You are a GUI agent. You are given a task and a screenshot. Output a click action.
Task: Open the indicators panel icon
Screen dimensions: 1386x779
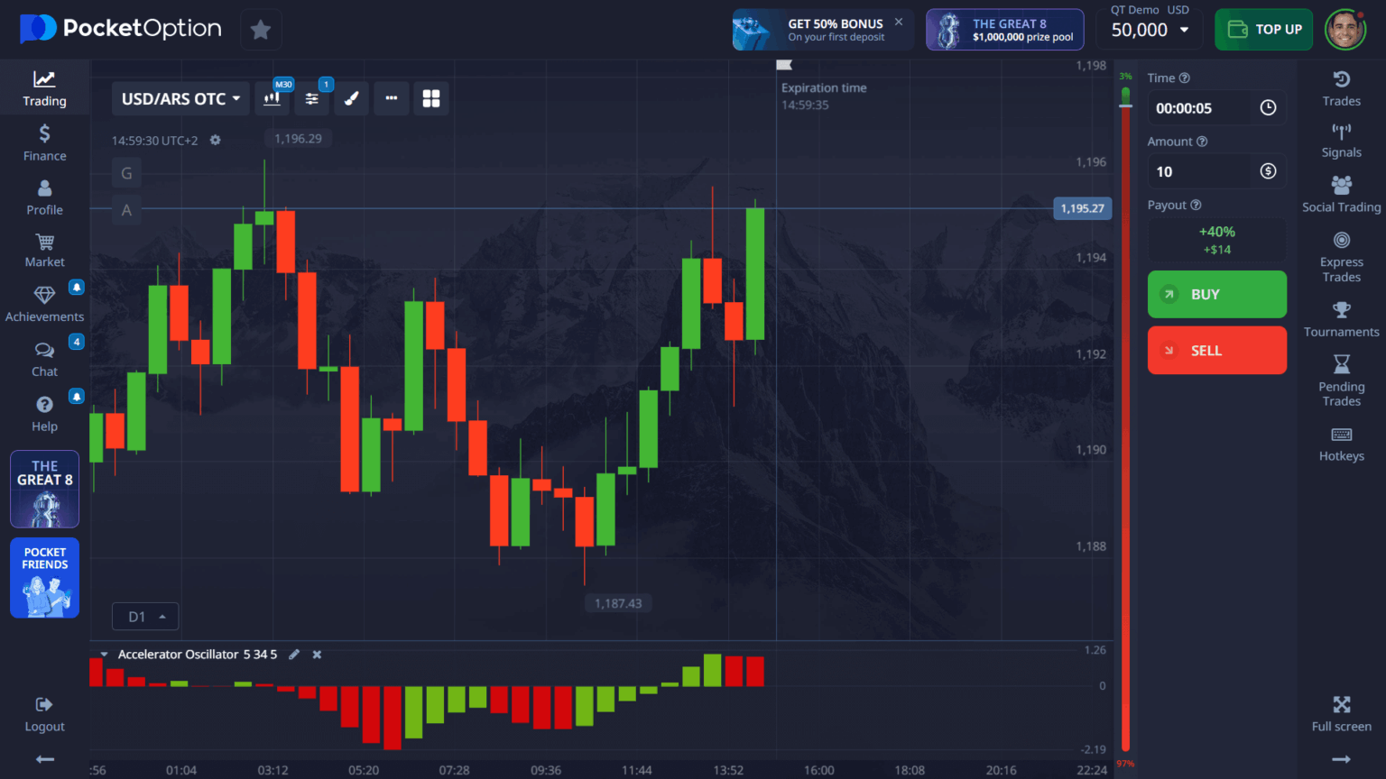coord(311,98)
